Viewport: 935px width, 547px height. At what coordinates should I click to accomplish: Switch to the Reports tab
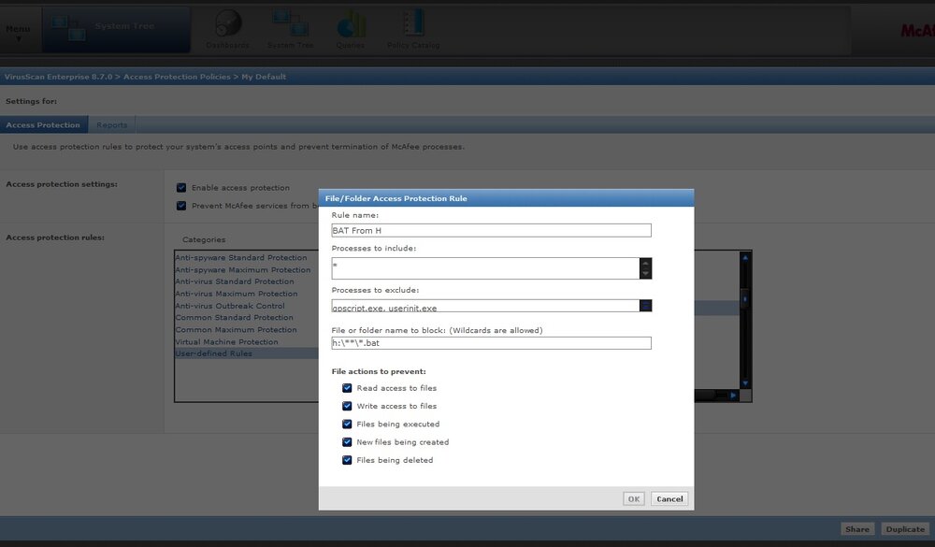[x=112, y=124]
